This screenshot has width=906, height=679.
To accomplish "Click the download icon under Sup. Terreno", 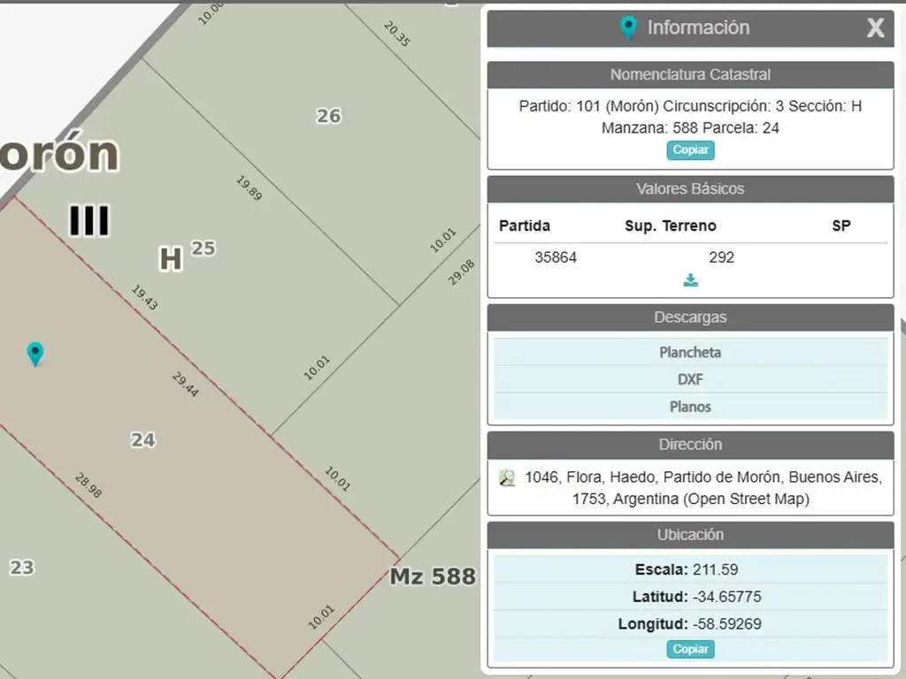I will 690,280.
